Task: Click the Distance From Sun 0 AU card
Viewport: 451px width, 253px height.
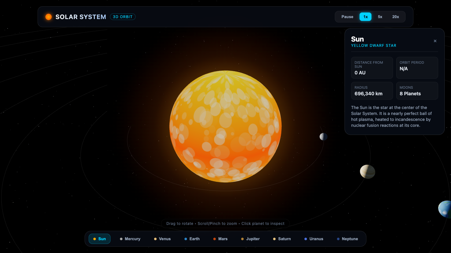Action: click(x=372, y=68)
